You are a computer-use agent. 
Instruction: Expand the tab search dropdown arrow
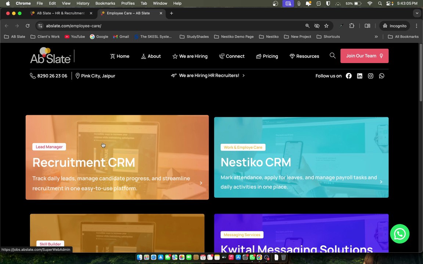[417, 13]
